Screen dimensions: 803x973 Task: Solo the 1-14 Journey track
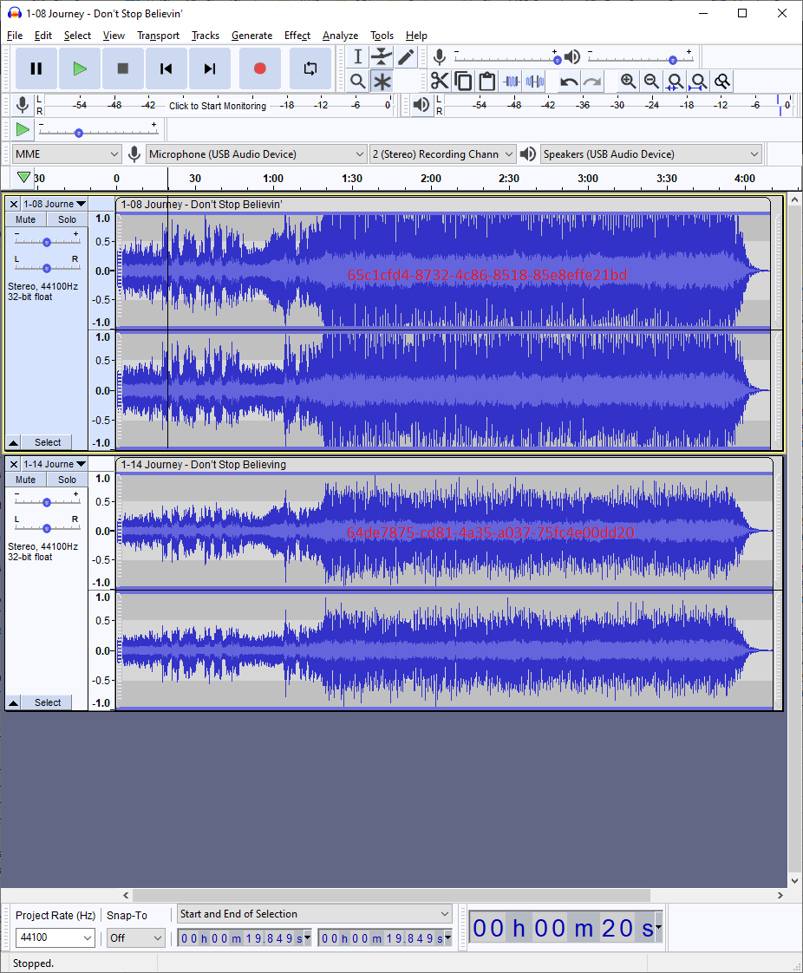pyautogui.click(x=67, y=480)
